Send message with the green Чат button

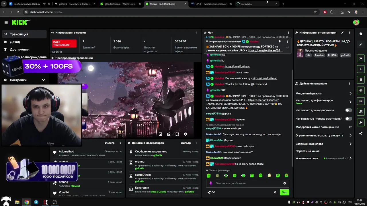(284, 192)
